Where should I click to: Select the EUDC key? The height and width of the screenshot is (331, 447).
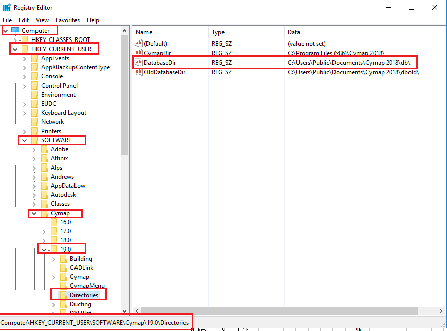pos(49,104)
